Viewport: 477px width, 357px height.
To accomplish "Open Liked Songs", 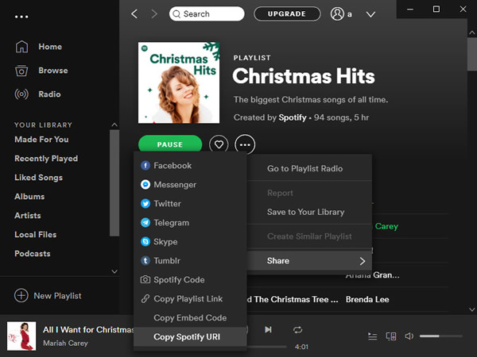I will [39, 178].
